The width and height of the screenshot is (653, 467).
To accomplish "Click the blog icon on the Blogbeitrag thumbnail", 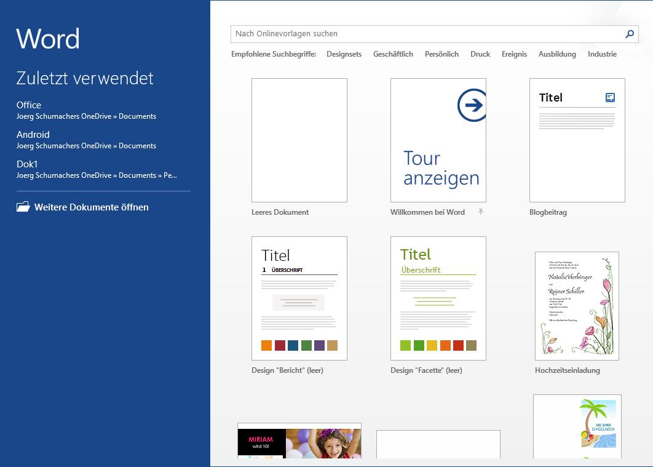I will tap(610, 97).
